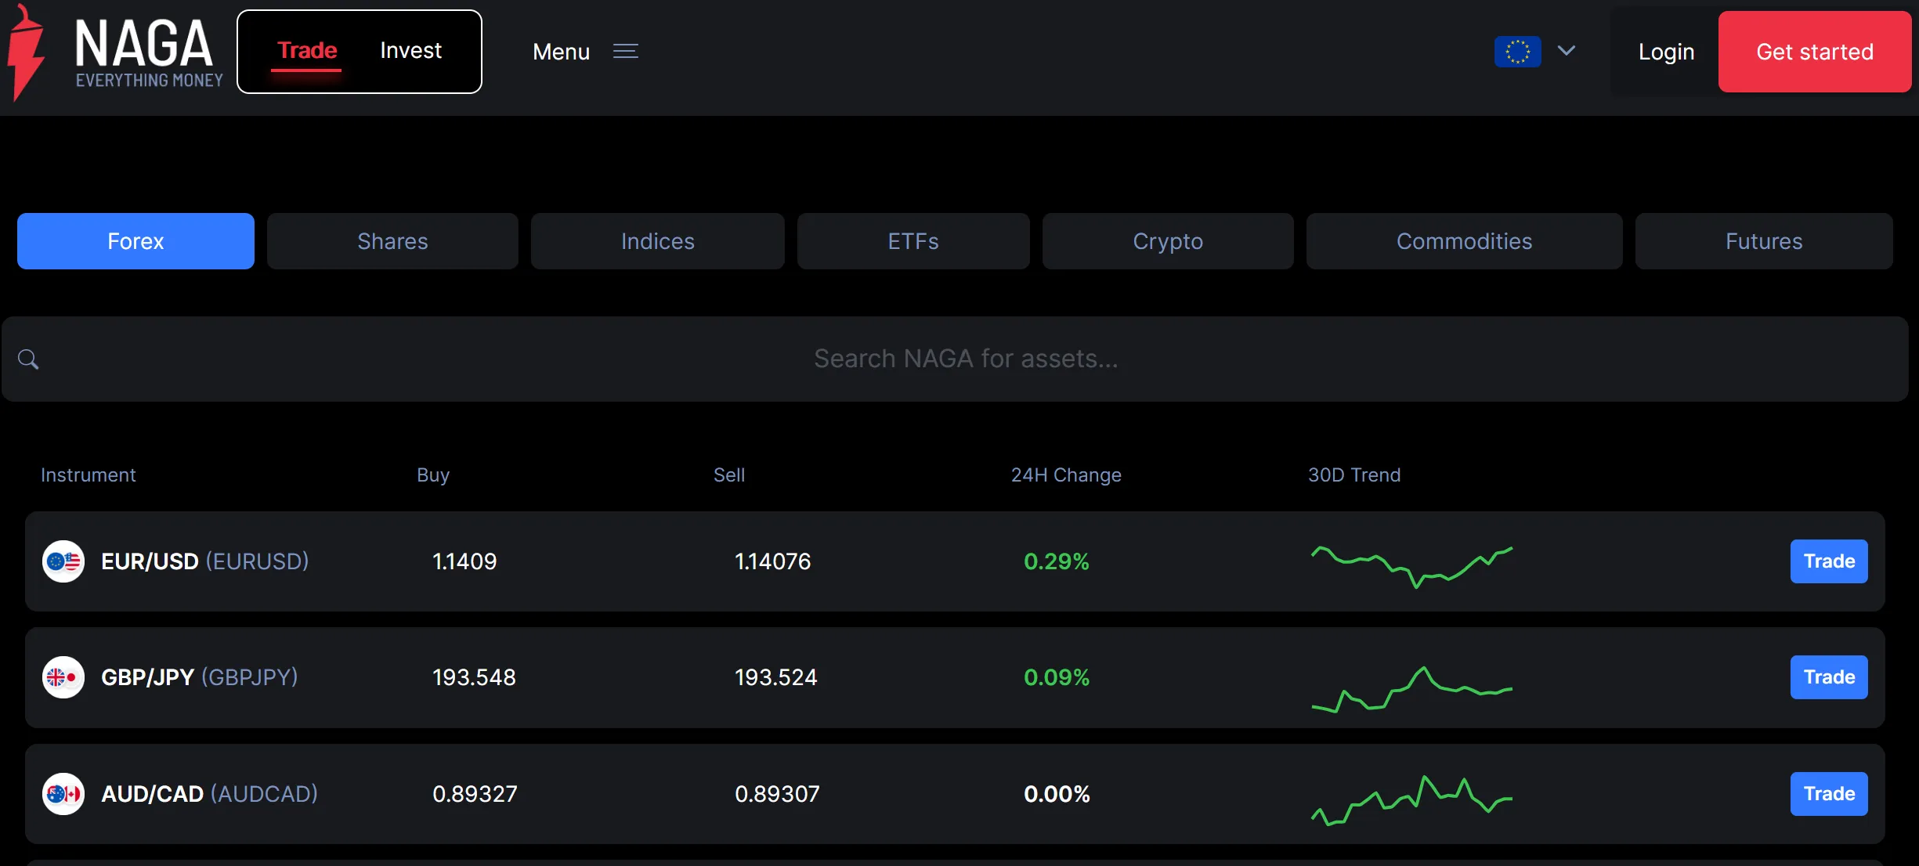Screen dimensions: 1919x866
Task: Select the Indices tab
Action: [658, 241]
